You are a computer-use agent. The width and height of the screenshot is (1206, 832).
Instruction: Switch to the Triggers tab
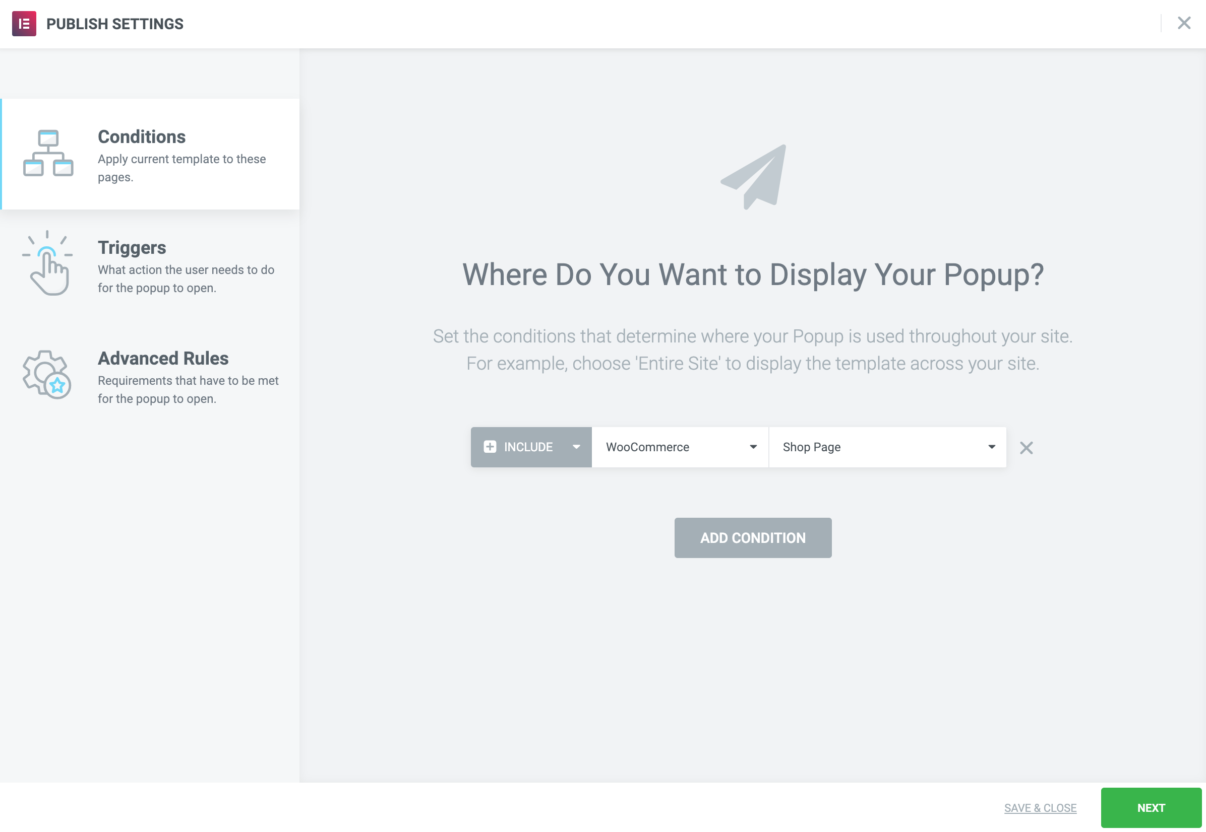coord(132,248)
